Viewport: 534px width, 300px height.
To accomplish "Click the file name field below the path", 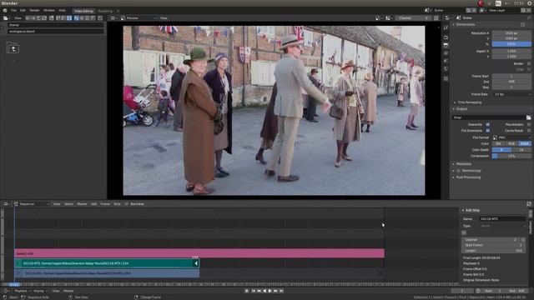I will [56, 31].
